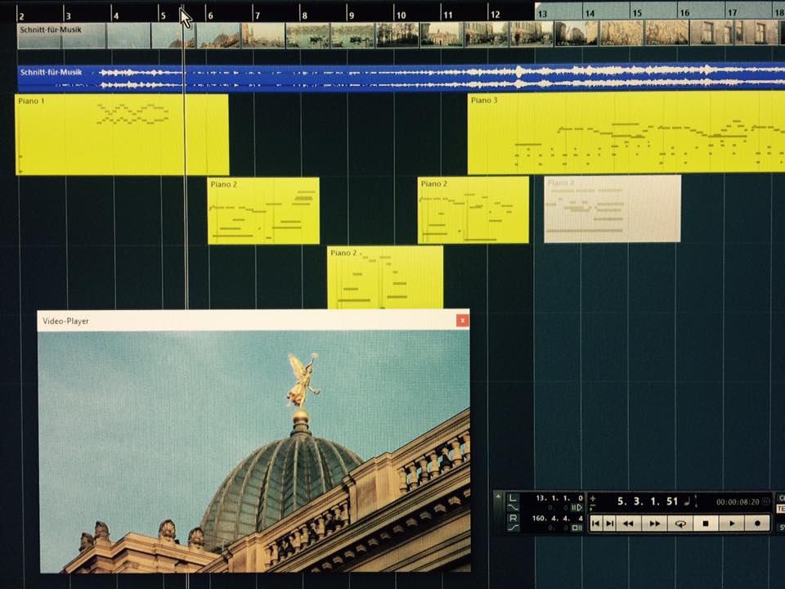Screen dimensions: 785x589
Task: Click bar 3 on the timeline ruler
Action: coord(69,16)
